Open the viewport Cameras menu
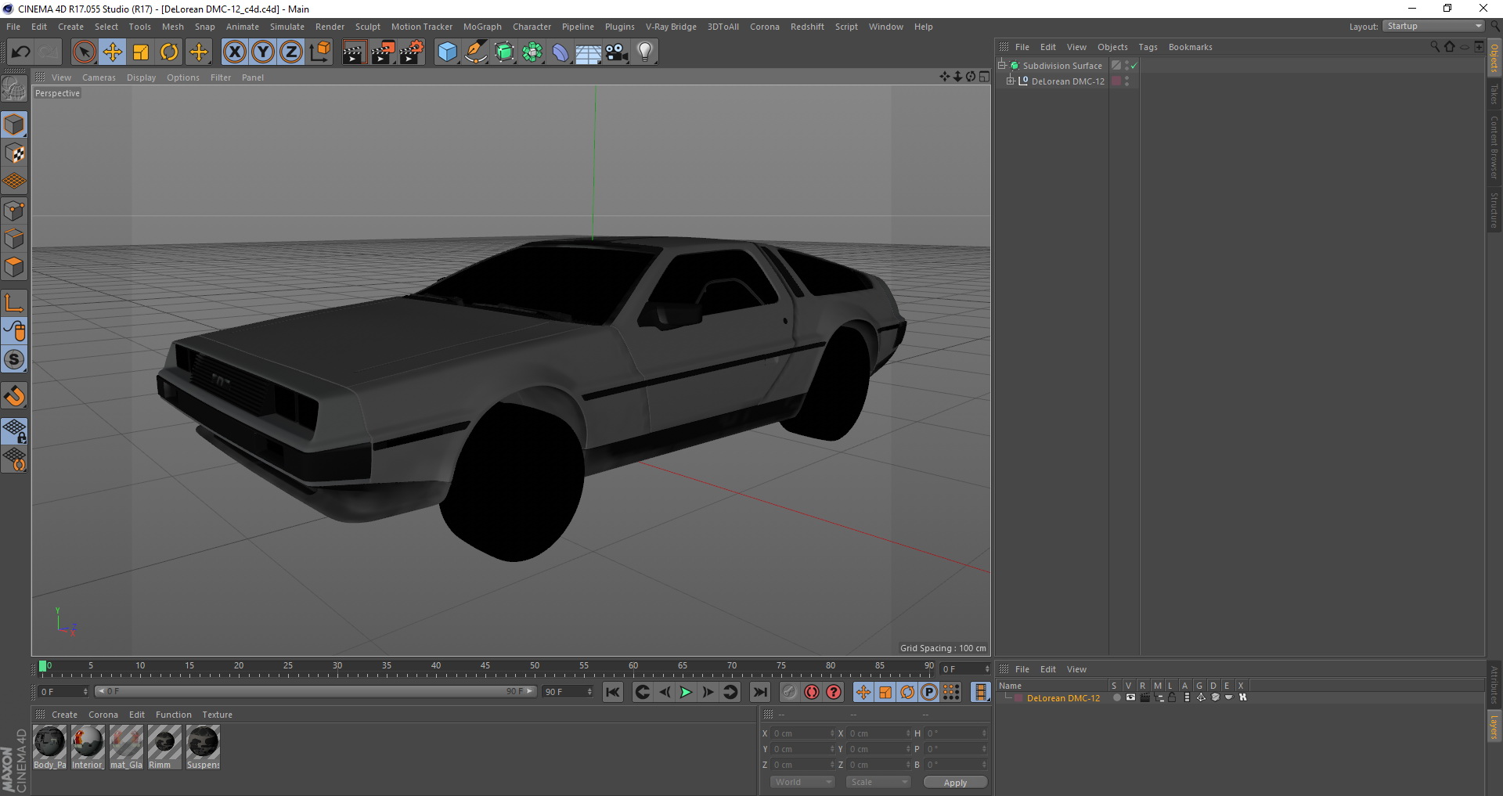 coord(99,77)
